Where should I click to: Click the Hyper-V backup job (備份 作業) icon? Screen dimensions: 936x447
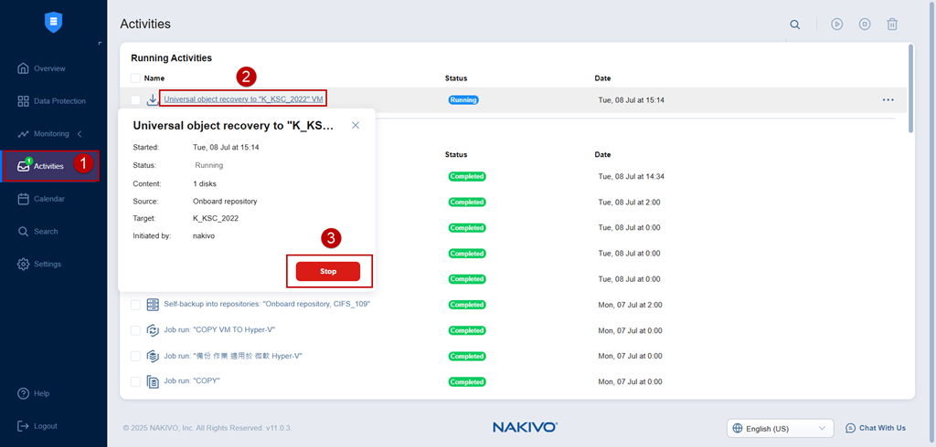click(x=153, y=357)
